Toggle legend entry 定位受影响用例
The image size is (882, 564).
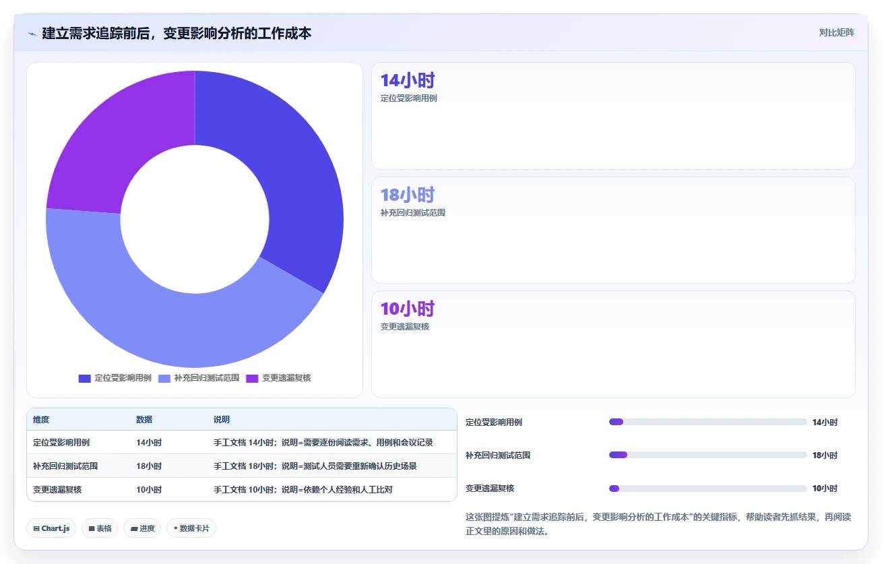(x=115, y=378)
